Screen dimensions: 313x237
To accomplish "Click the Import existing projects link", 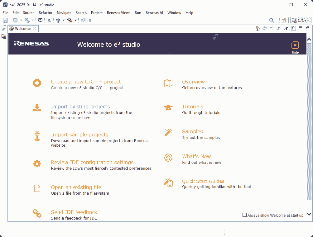I will coord(80,107).
